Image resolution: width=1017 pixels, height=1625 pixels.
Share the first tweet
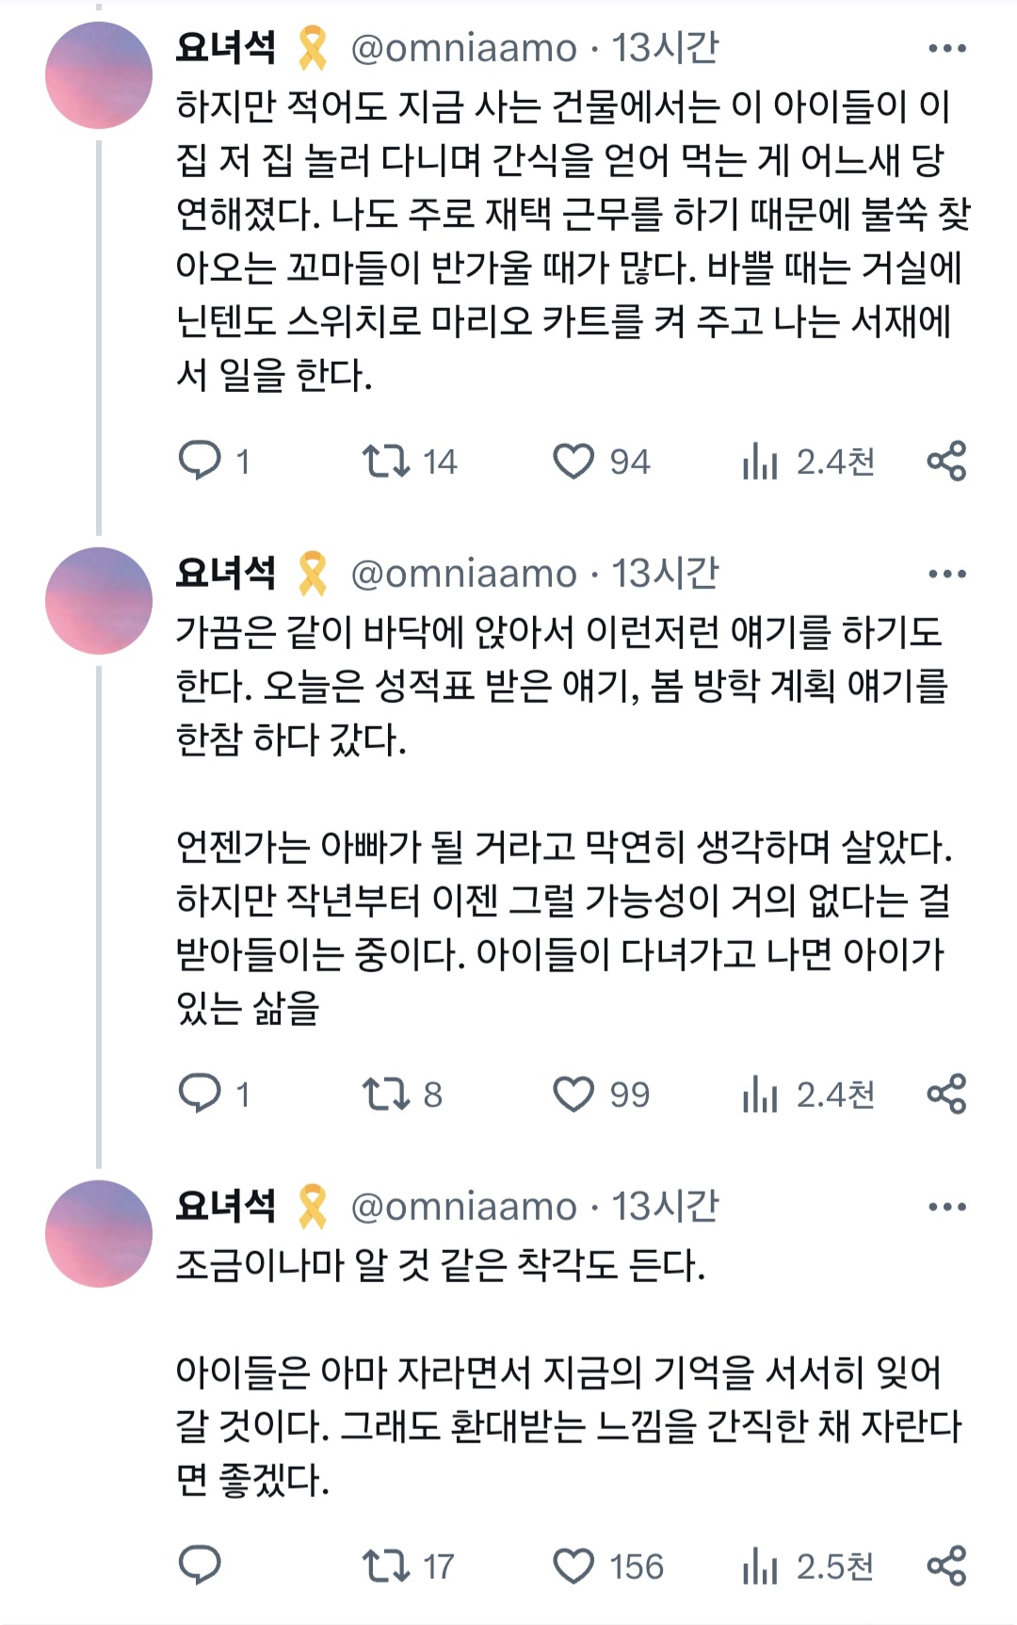[946, 462]
